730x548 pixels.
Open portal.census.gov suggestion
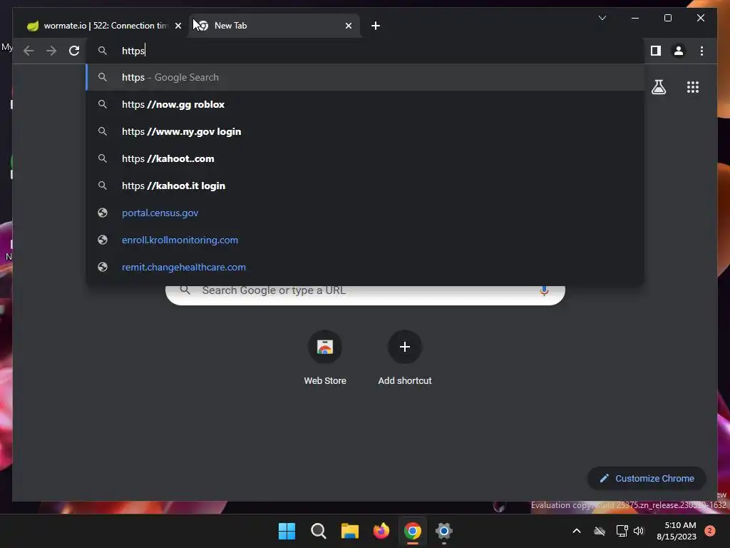(366, 213)
